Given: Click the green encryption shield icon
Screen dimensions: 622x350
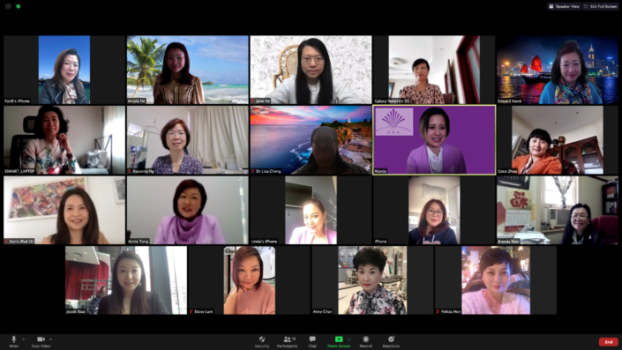Looking at the screenshot, I should point(19,6).
